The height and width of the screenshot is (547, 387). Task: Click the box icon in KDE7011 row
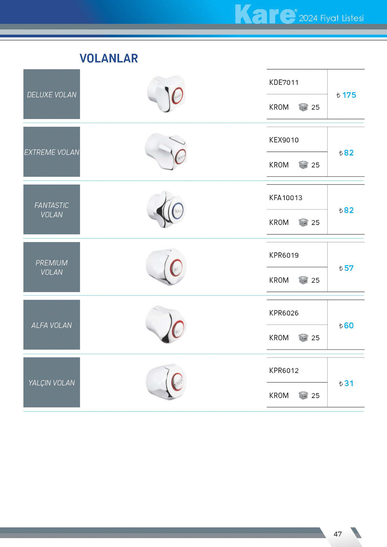tap(303, 107)
